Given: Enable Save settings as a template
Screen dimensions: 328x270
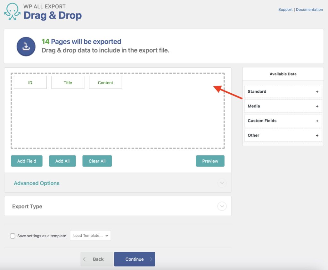Looking at the screenshot, I should [x=12, y=236].
